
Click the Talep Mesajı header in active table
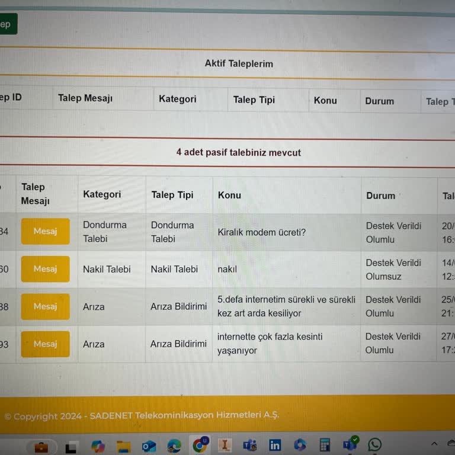pyautogui.click(x=85, y=98)
